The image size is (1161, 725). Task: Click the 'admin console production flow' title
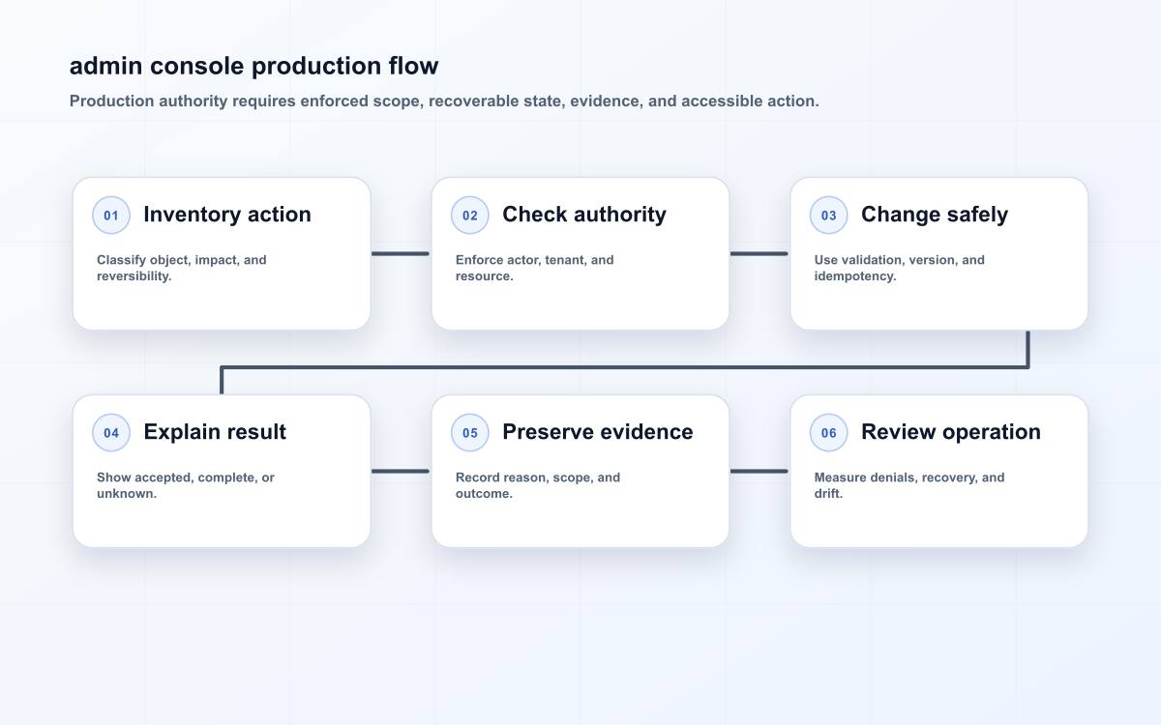tap(254, 66)
